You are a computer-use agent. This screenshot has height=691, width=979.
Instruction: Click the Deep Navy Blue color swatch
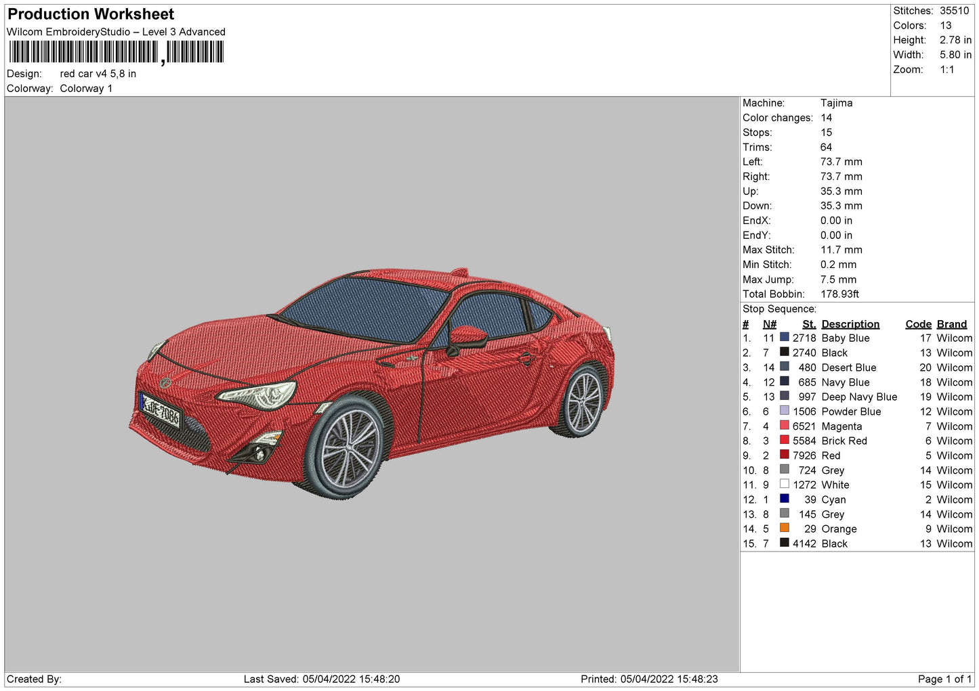[x=785, y=396]
